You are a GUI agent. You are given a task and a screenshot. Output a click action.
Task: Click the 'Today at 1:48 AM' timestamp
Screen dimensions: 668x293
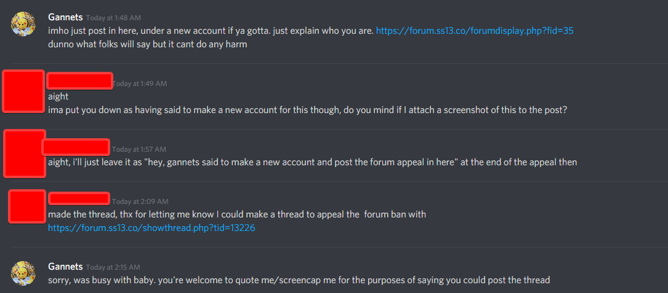(x=113, y=18)
